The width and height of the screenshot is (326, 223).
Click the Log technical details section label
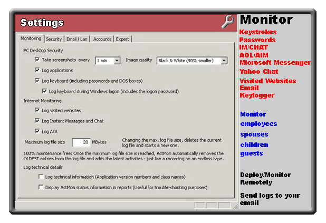click(x=43, y=167)
